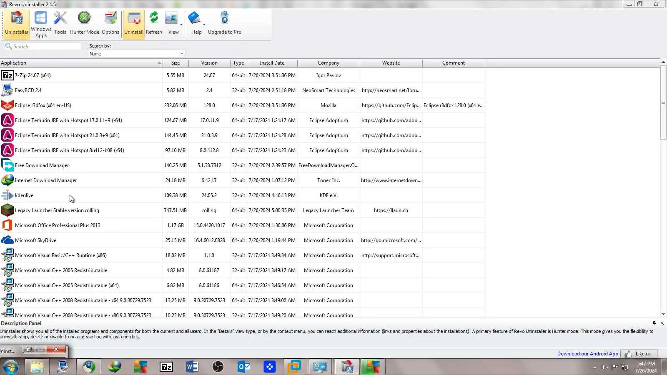Click the 'Tonec Inc.' company cell

(x=328, y=180)
